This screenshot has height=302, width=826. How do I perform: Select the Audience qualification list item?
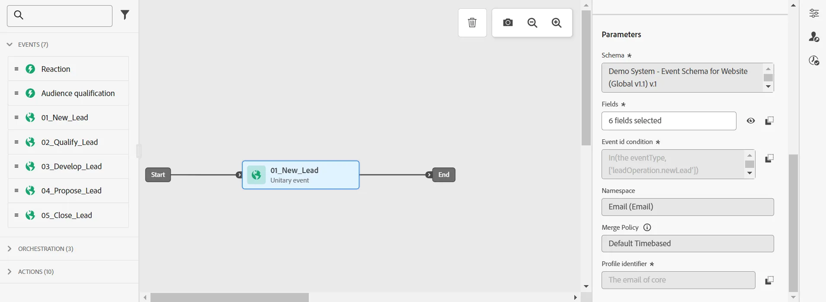pos(68,93)
